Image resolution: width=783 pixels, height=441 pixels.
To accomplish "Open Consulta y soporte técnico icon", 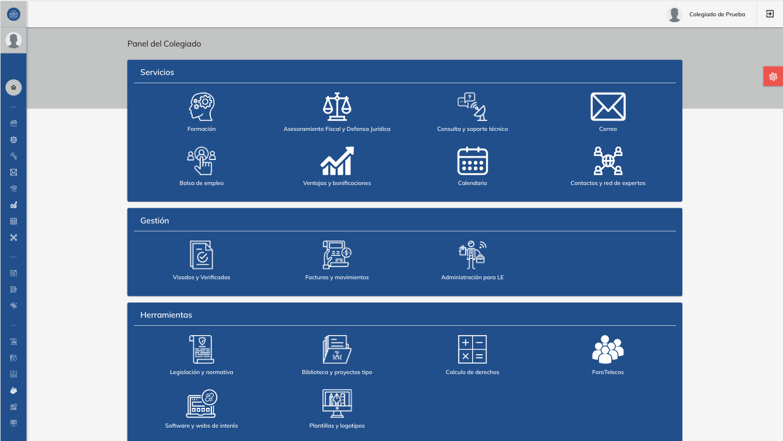I will click(x=472, y=107).
